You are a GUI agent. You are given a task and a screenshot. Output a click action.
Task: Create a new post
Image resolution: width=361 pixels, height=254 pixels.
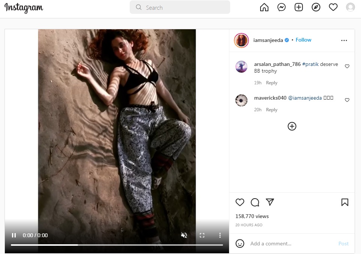[x=299, y=7]
